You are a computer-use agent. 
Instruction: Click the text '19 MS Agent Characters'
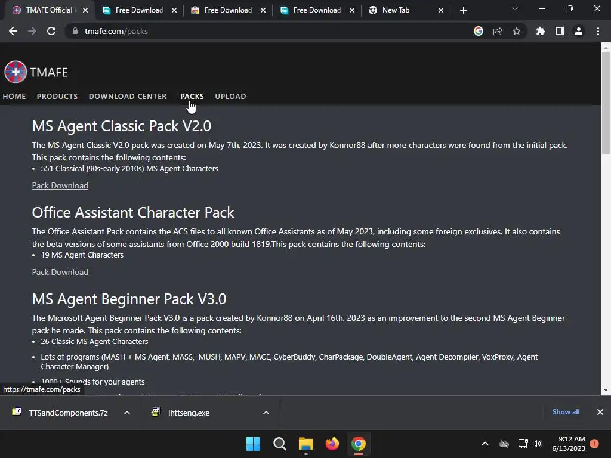coord(82,255)
